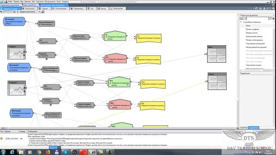The width and height of the screenshot is (276, 155).
Task: Click the undo arrow icon
Action: [1, 12]
